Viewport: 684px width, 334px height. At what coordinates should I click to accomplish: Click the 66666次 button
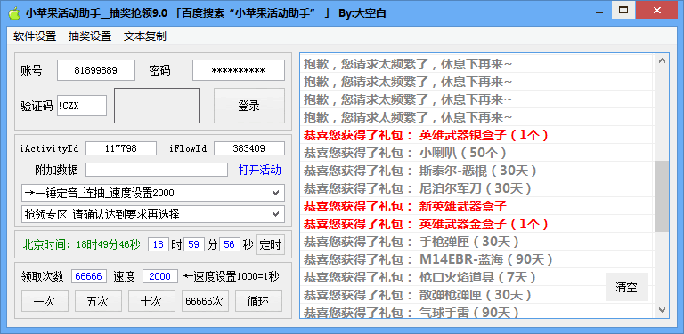(205, 301)
